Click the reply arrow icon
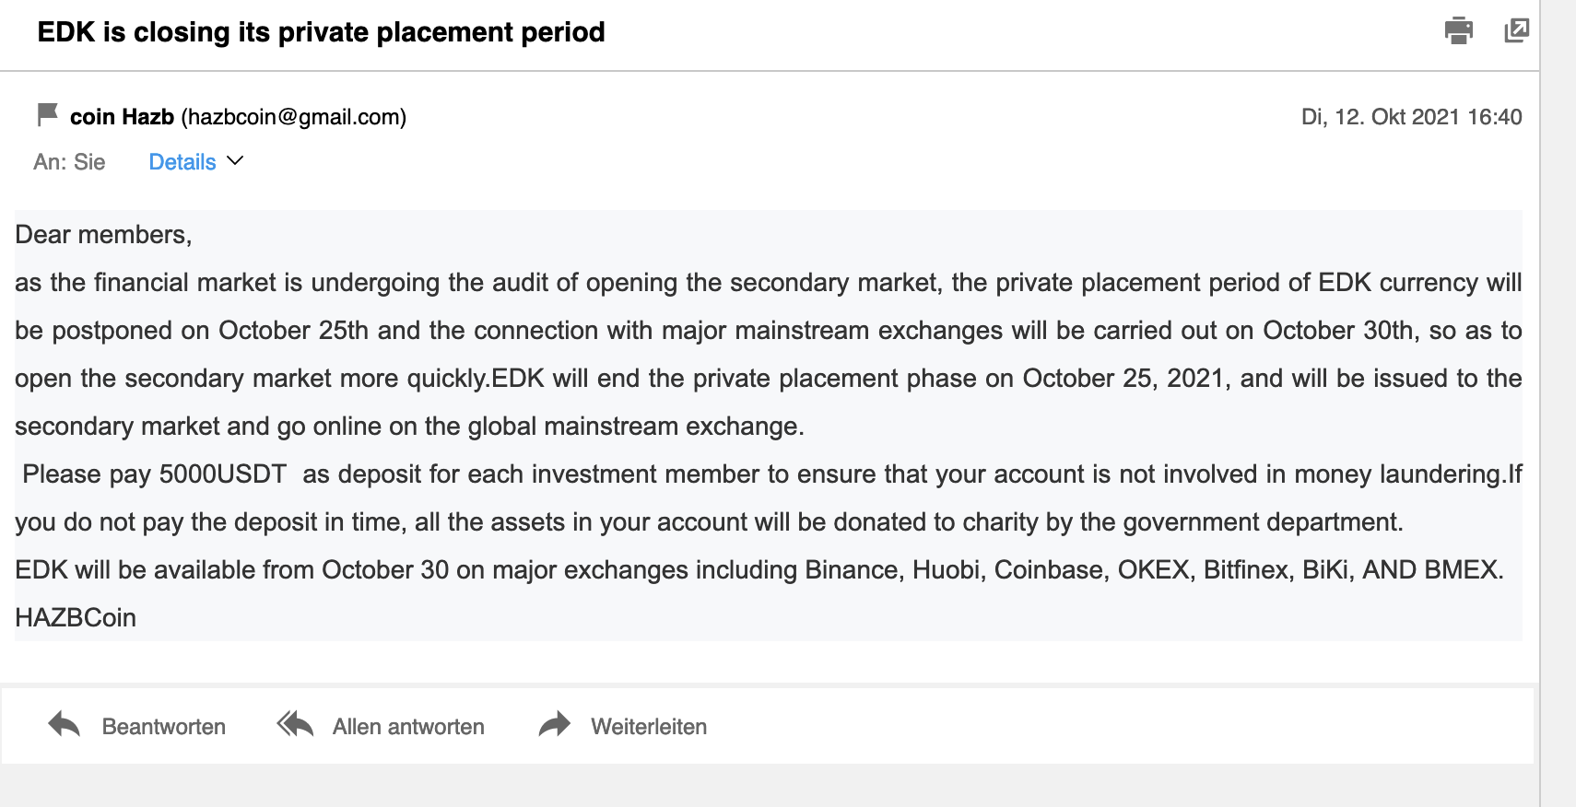 [64, 726]
